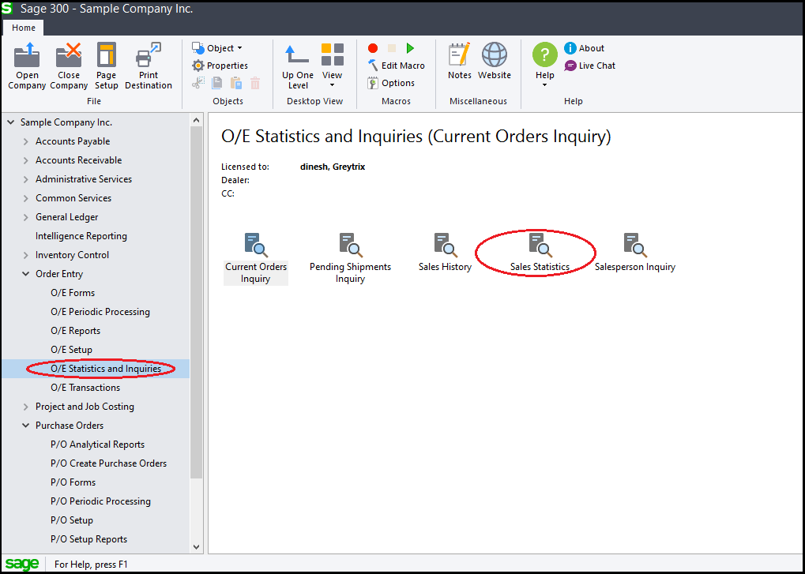Click the Print Destination icon
805x574 pixels.
click(149, 55)
